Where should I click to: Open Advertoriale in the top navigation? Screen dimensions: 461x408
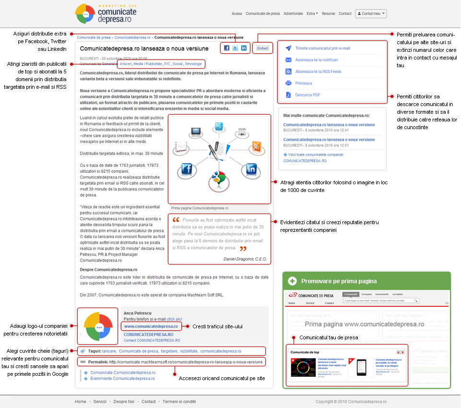tap(293, 13)
